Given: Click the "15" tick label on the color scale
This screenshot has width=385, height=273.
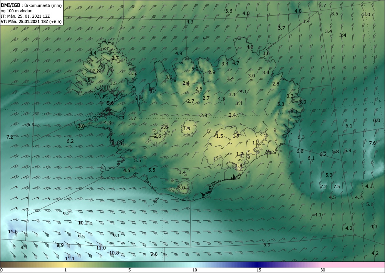Looking at the screenshot, I should coord(259,270).
